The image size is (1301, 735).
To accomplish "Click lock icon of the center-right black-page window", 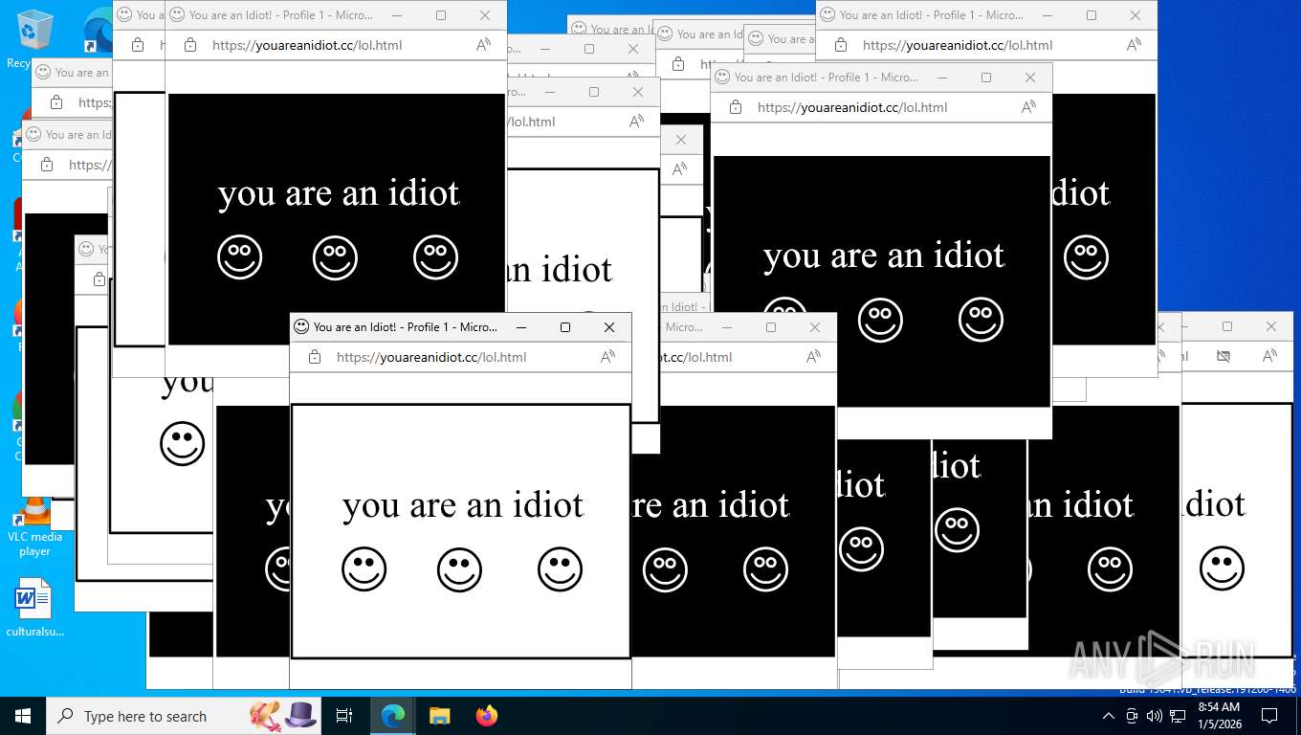I will (x=736, y=107).
